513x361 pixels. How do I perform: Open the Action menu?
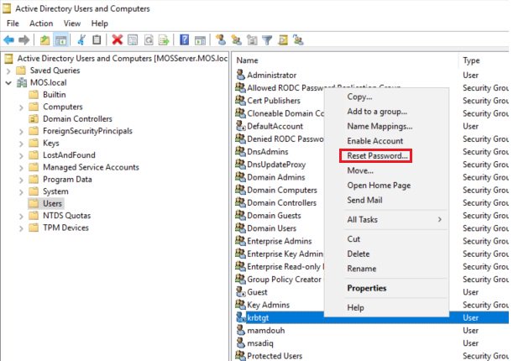tap(41, 24)
